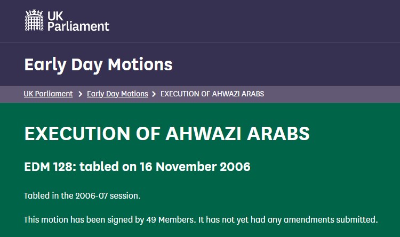Screen dimensions: 400x237
Task: Click the 'UK Parliament' logo text
Action: tap(78, 21)
